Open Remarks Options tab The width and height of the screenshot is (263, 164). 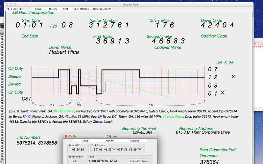click(x=102, y=9)
